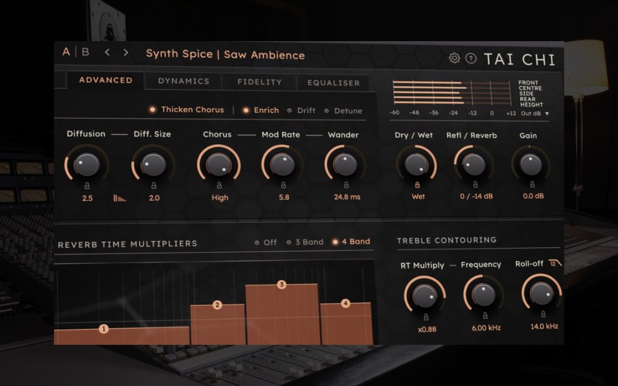
Task: Toggle lock under Roll-off knob
Action: pos(543,314)
